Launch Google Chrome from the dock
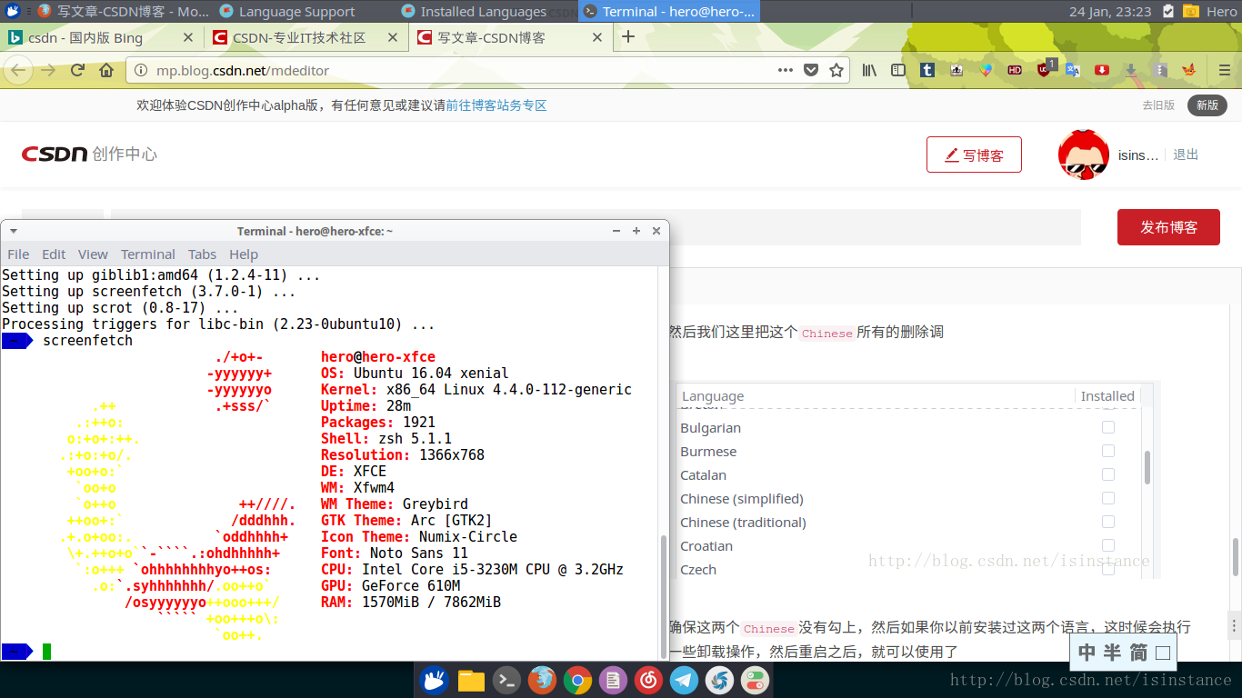Screen dimensions: 1242x698 tap(577, 680)
